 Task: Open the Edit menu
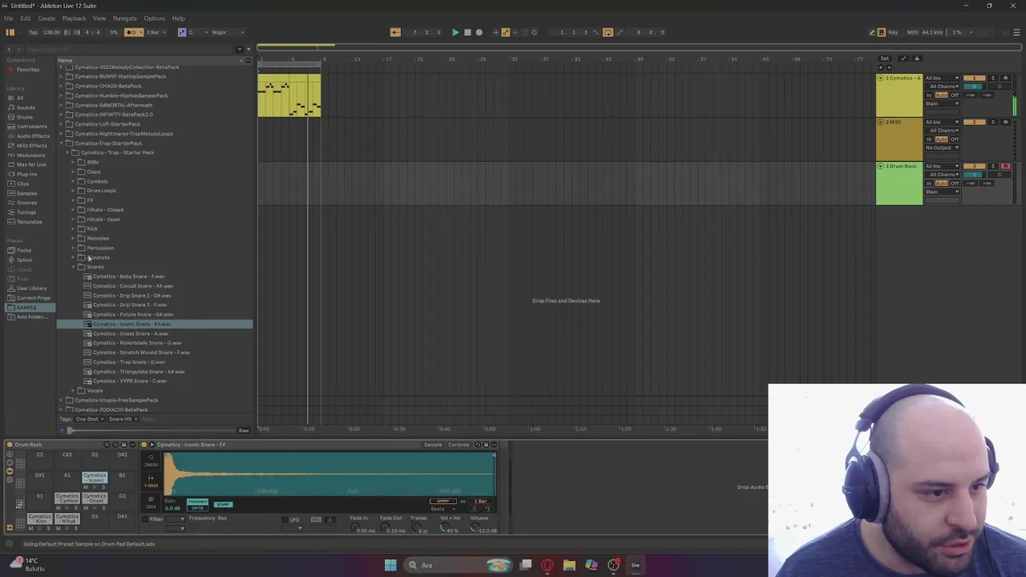(x=26, y=18)
